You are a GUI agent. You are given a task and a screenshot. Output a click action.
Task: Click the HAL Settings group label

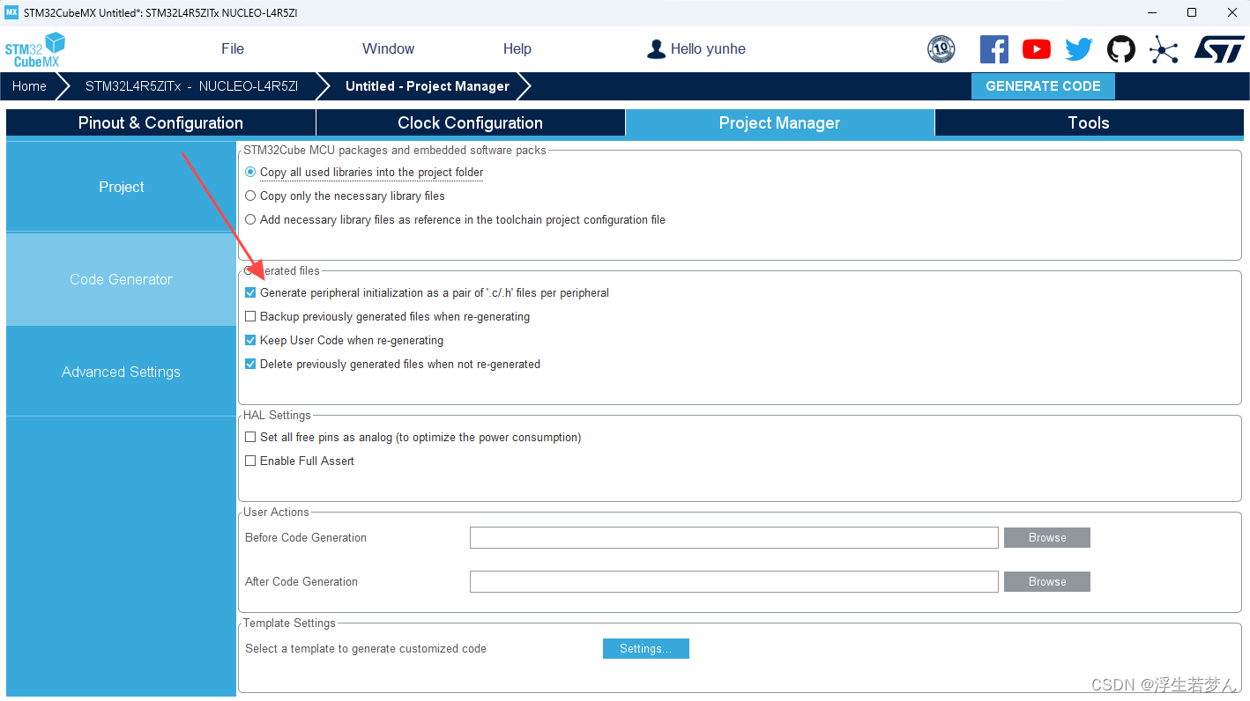click(277, 416)
